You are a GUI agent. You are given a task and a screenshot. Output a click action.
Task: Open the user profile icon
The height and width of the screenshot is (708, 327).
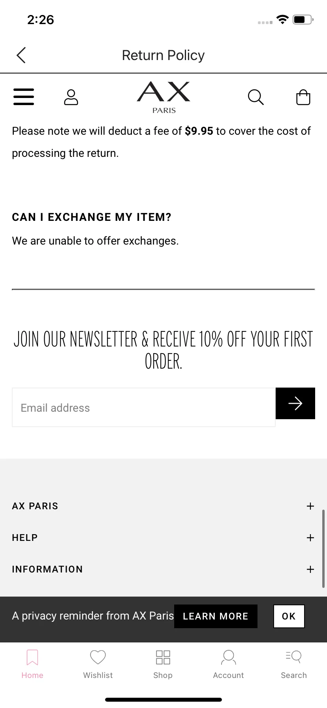click(71, 97)
